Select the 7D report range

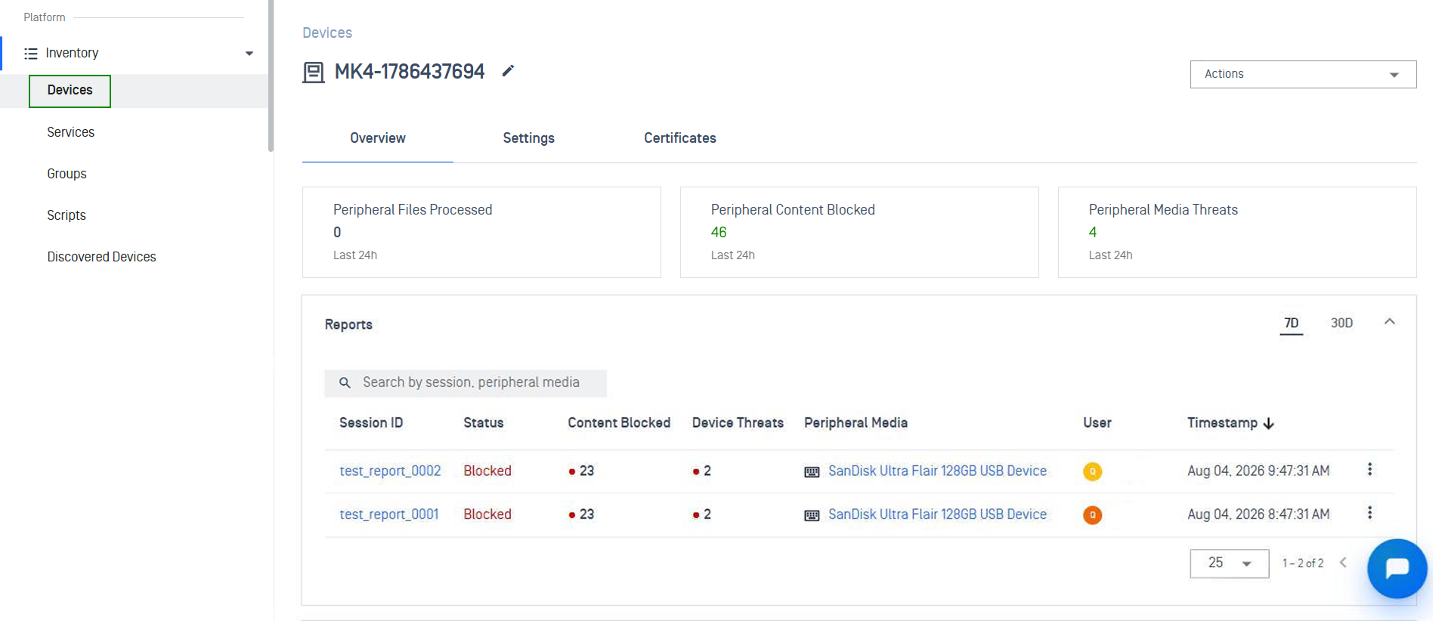1291,323
